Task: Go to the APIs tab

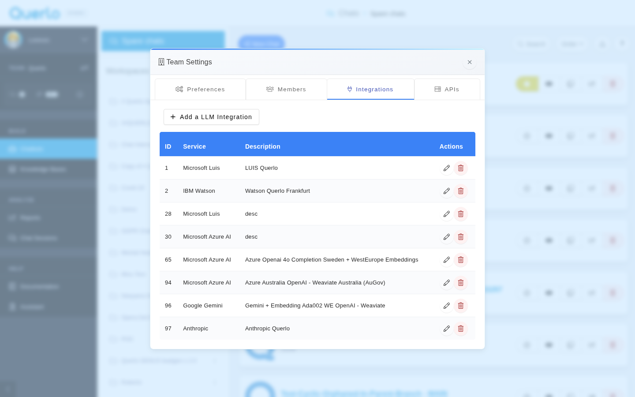Action: (447, 90)
